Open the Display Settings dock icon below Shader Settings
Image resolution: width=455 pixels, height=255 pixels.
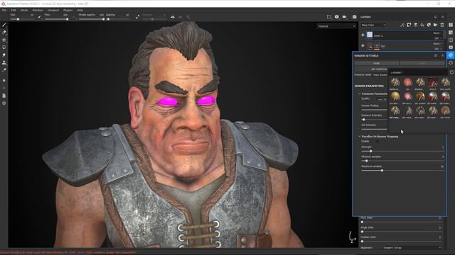(451, 63)
